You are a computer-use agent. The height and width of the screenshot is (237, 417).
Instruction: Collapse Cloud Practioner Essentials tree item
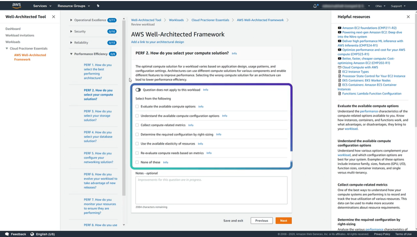tap(7, 48)
